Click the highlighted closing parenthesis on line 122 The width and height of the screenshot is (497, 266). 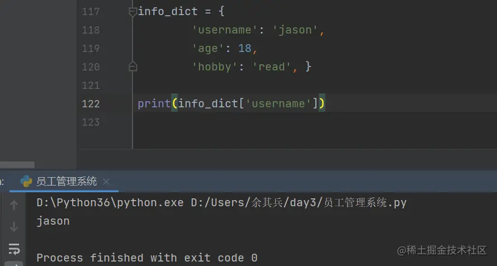click(x=321, y=103)
